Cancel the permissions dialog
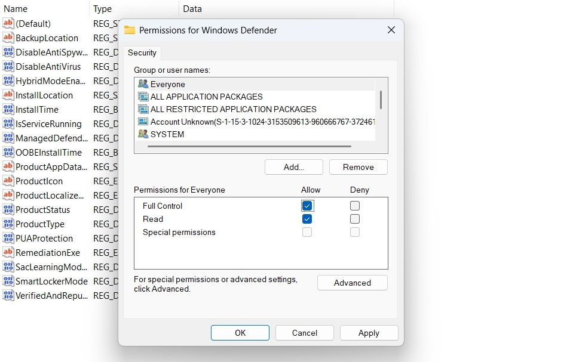Screen dimensions: 570x362 (x=305, y=333)
